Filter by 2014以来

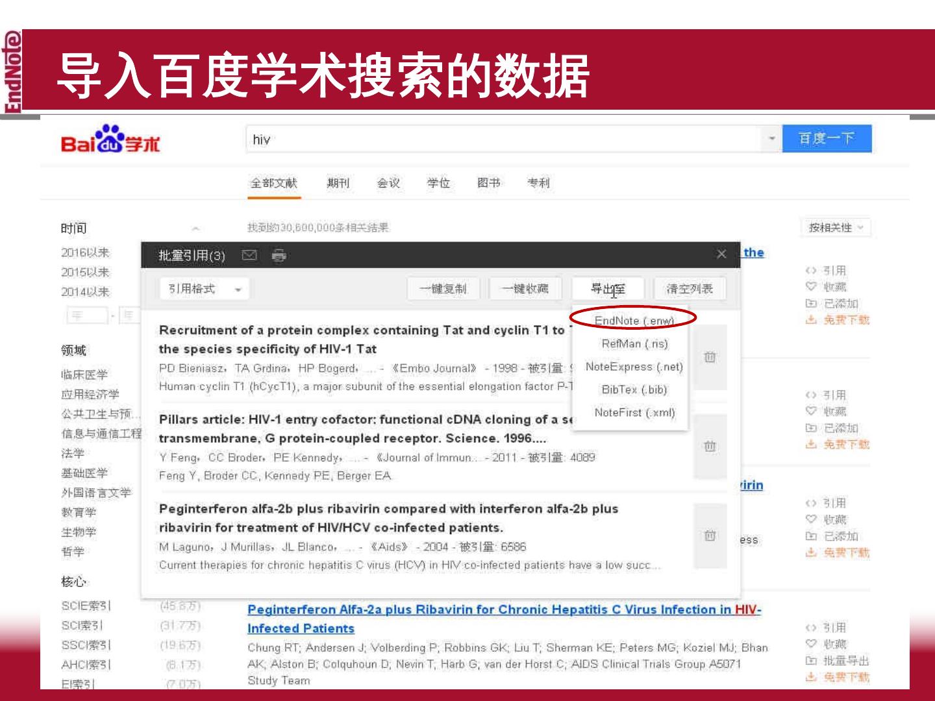coord(85,292)
